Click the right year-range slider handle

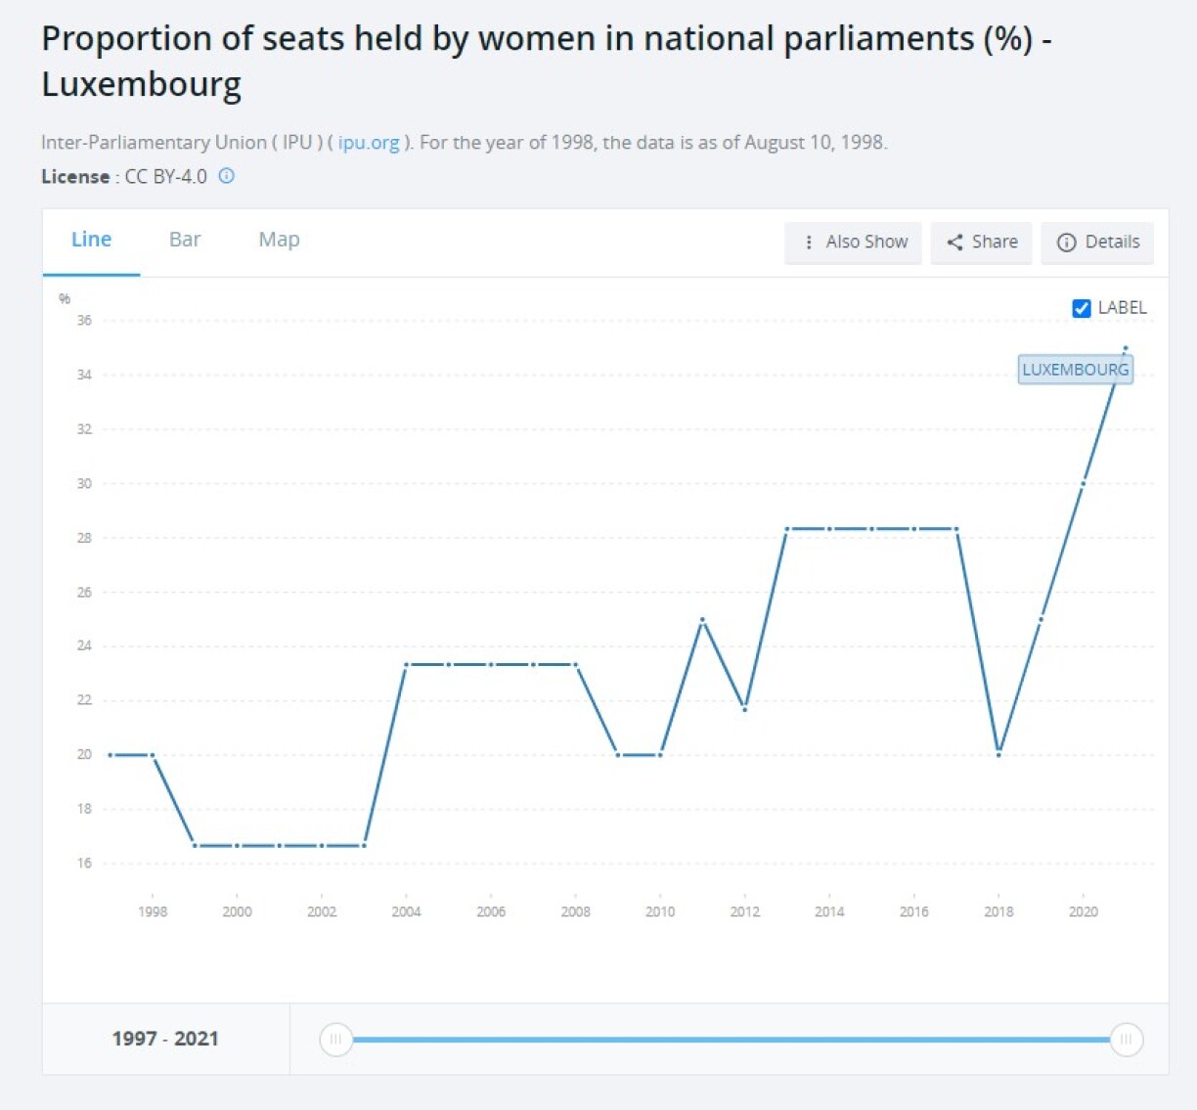click(1126, 1040)
